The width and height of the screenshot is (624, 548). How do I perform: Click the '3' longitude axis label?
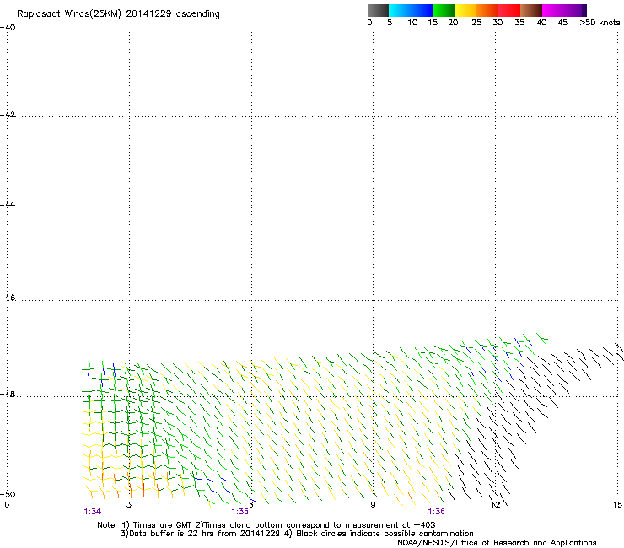click(x=129, y=505)
